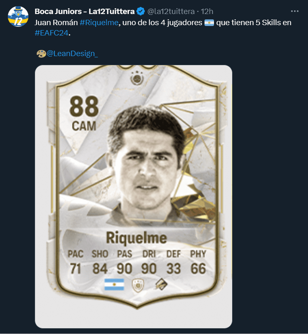Open the 12h tweet timestamp
The image size is (308, 334).
tap(207, 11)
